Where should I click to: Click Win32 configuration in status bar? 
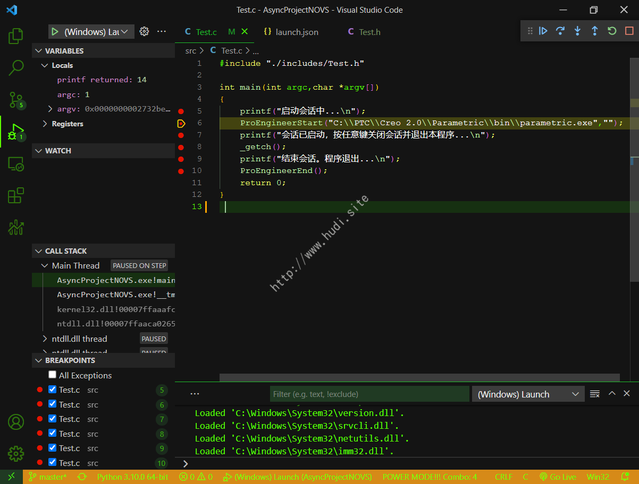click(x=598, y=477)
